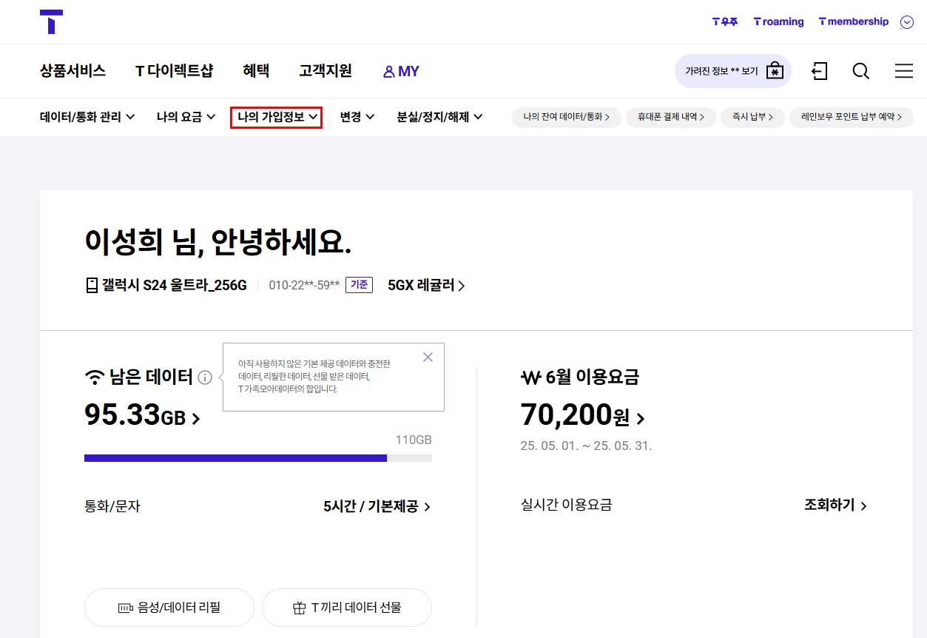This screenshot has width=927, height=638.
Task: Click 조회하기 for real-time charges
Action: pos(835,506)
